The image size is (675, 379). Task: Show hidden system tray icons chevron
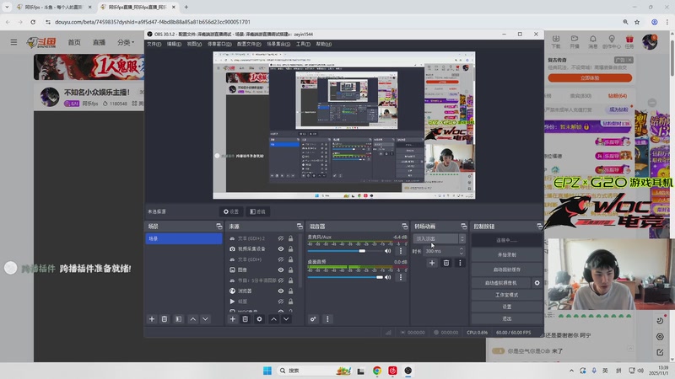tap(571, 371)
